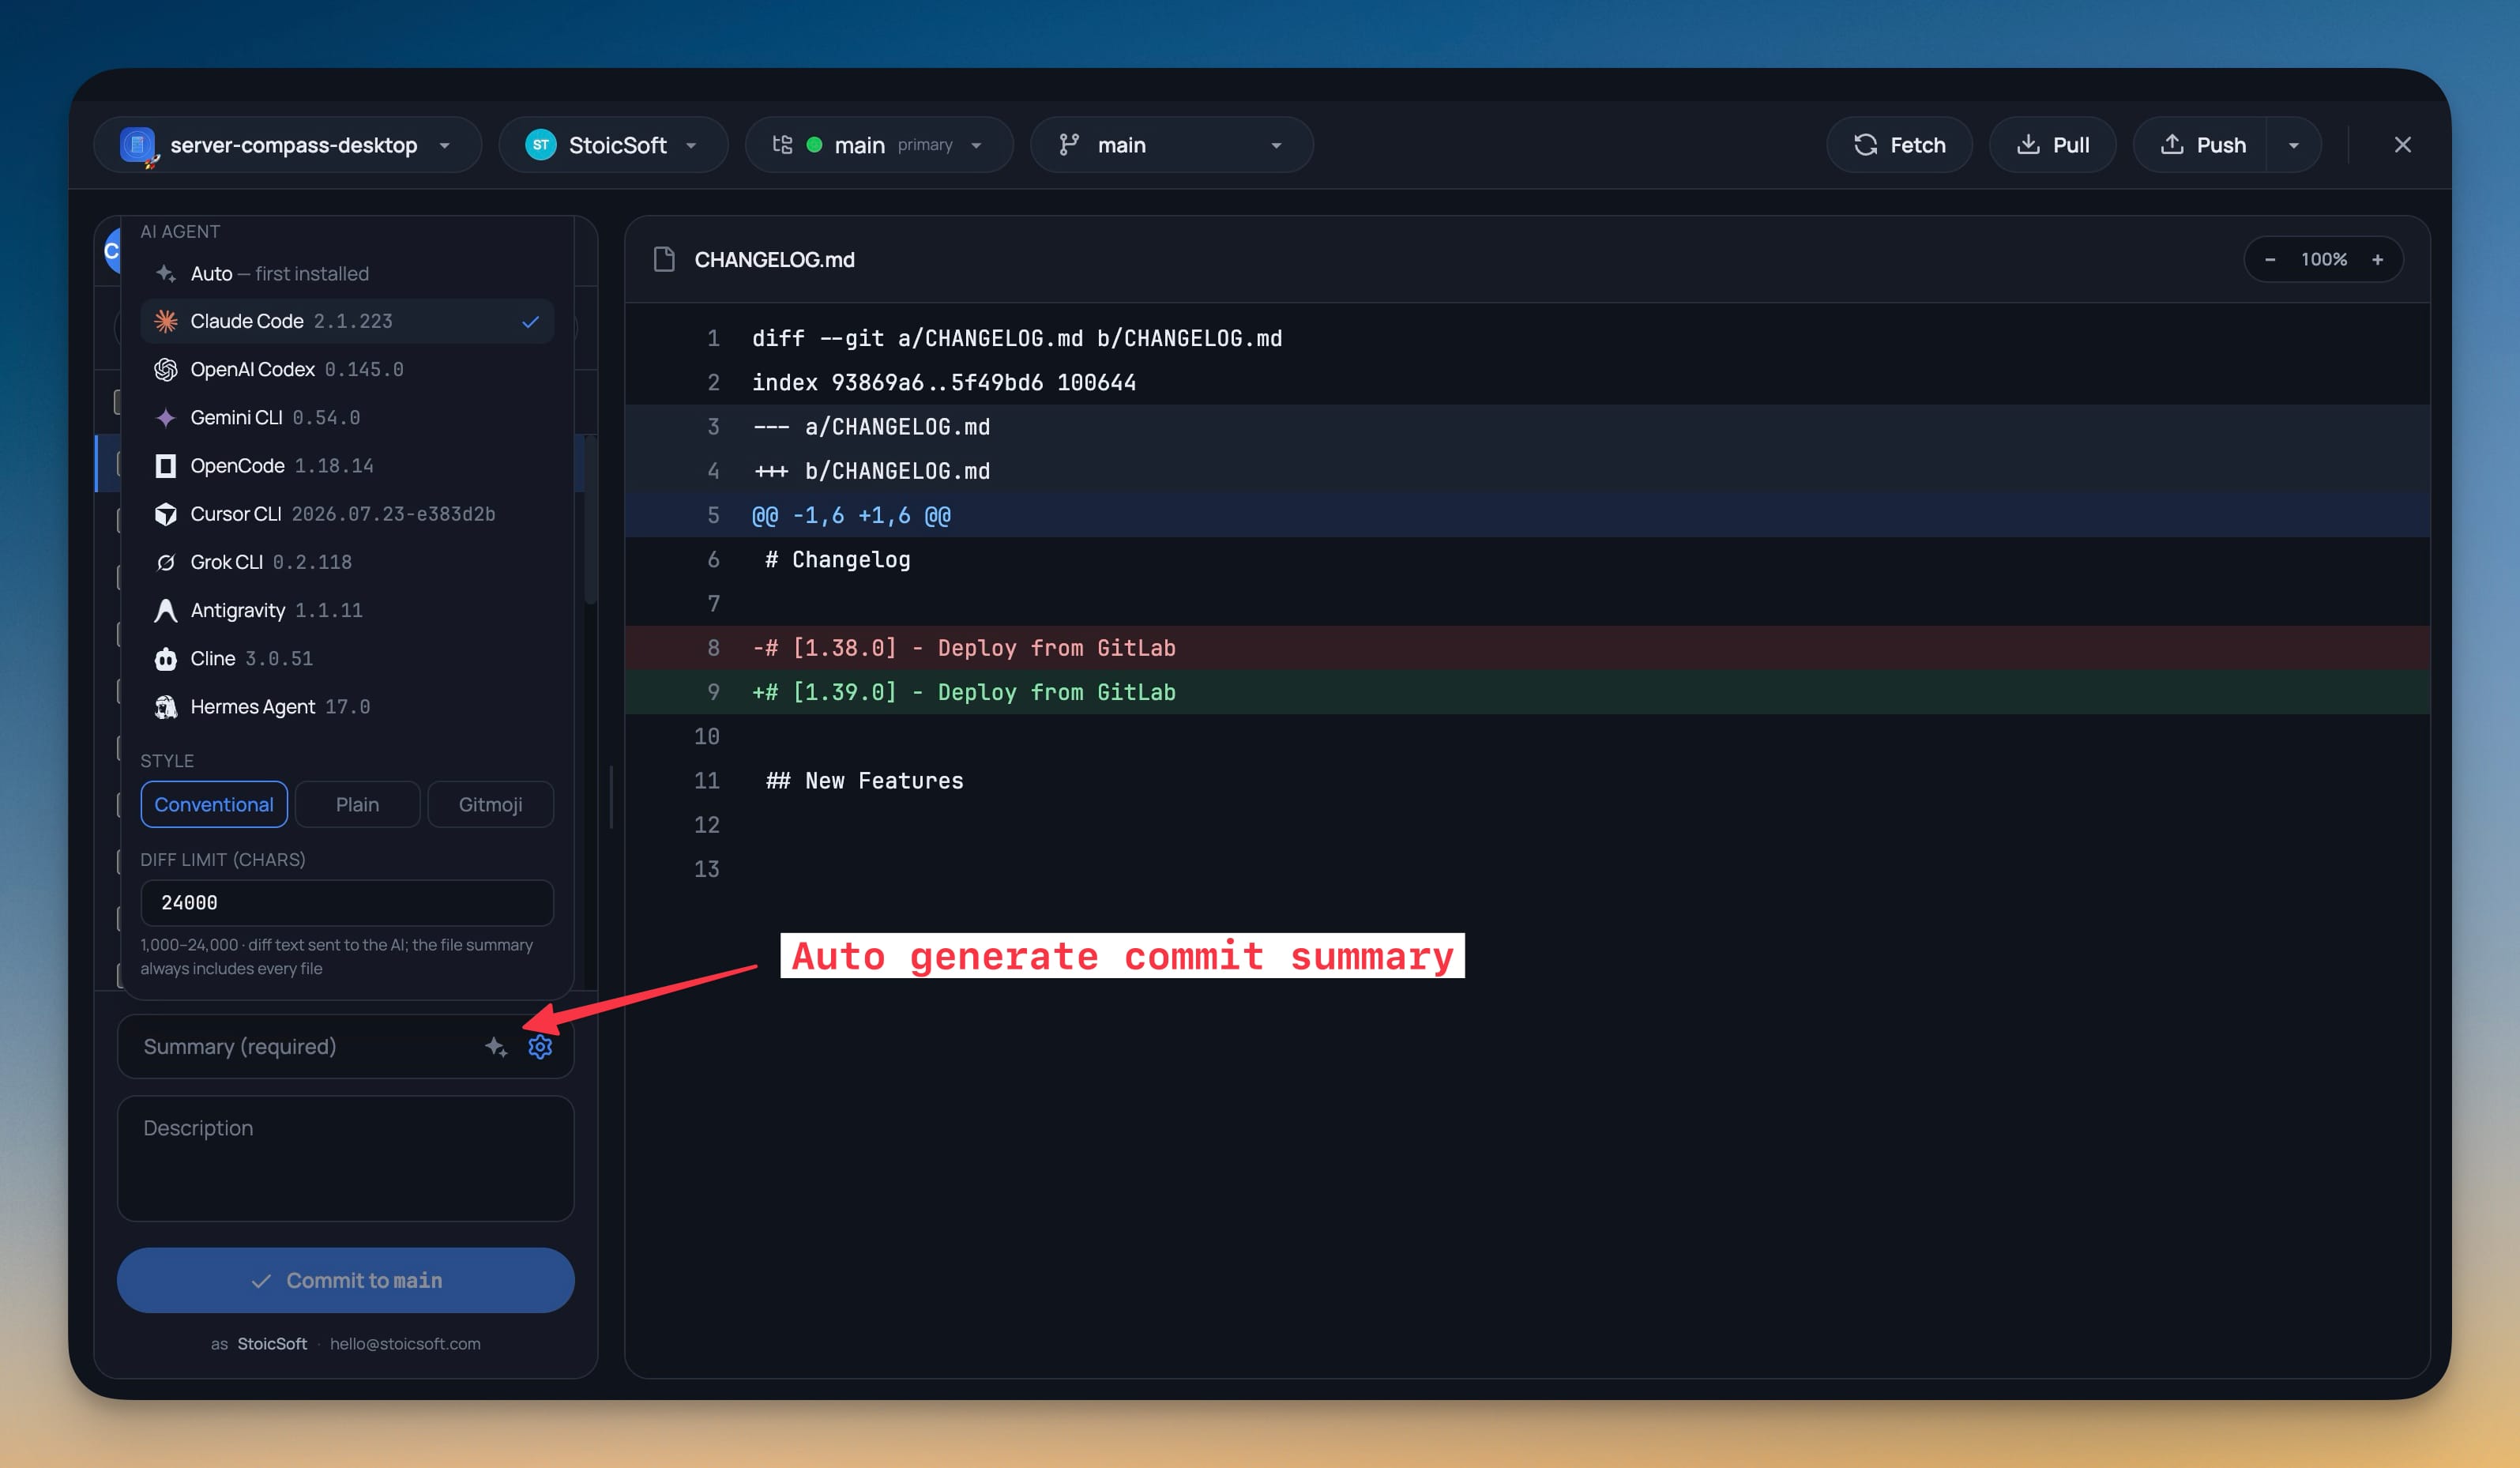Close the git panel with X
This screenshot has width=2520, height=1468.
(2403, 145)
